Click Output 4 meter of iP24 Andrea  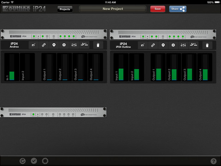coord(96,67)
